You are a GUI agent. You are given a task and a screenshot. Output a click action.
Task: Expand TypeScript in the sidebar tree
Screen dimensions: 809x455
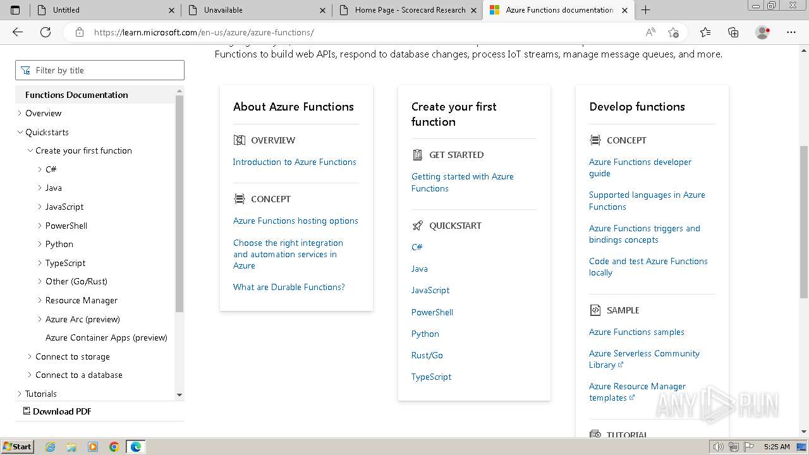40,263
